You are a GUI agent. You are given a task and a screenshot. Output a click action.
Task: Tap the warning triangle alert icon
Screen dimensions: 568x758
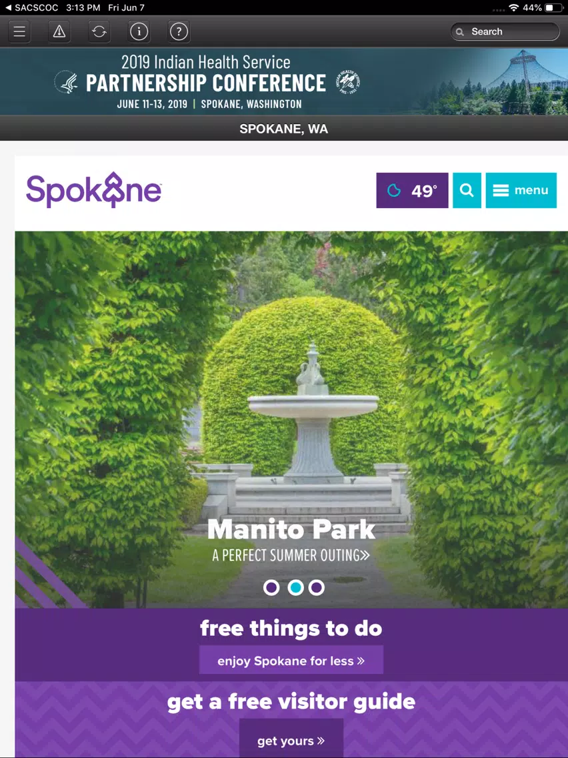[x=59, y=31]
